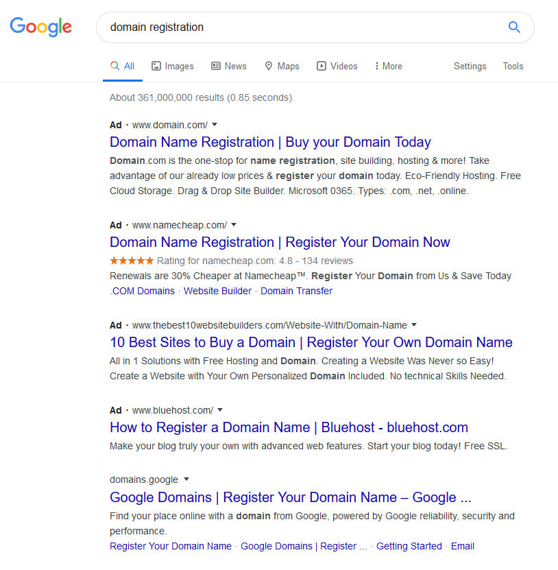Follow the Getting Started sitelink
Image resolution: width=558 pixels, height=570 pixels.
tap(409, 546)
